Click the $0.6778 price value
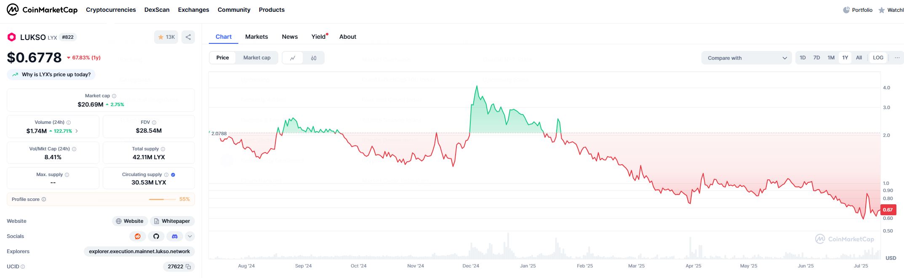904x278 pixels. coord(34,57)
